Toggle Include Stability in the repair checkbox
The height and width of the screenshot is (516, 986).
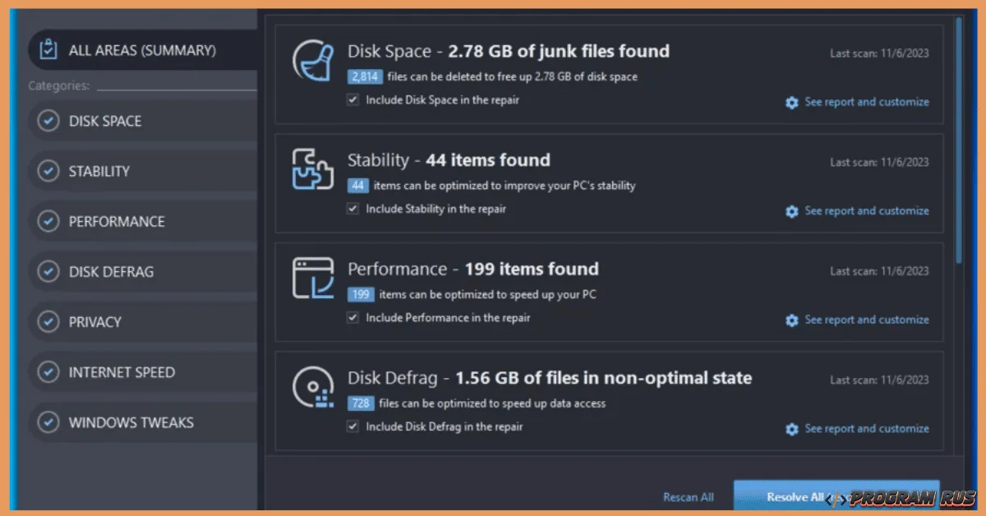tap(353, 209)
